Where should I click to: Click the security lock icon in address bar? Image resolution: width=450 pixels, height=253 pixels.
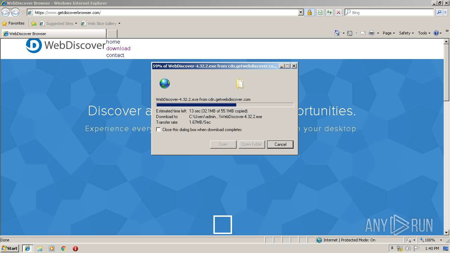[x=309, y=12]
